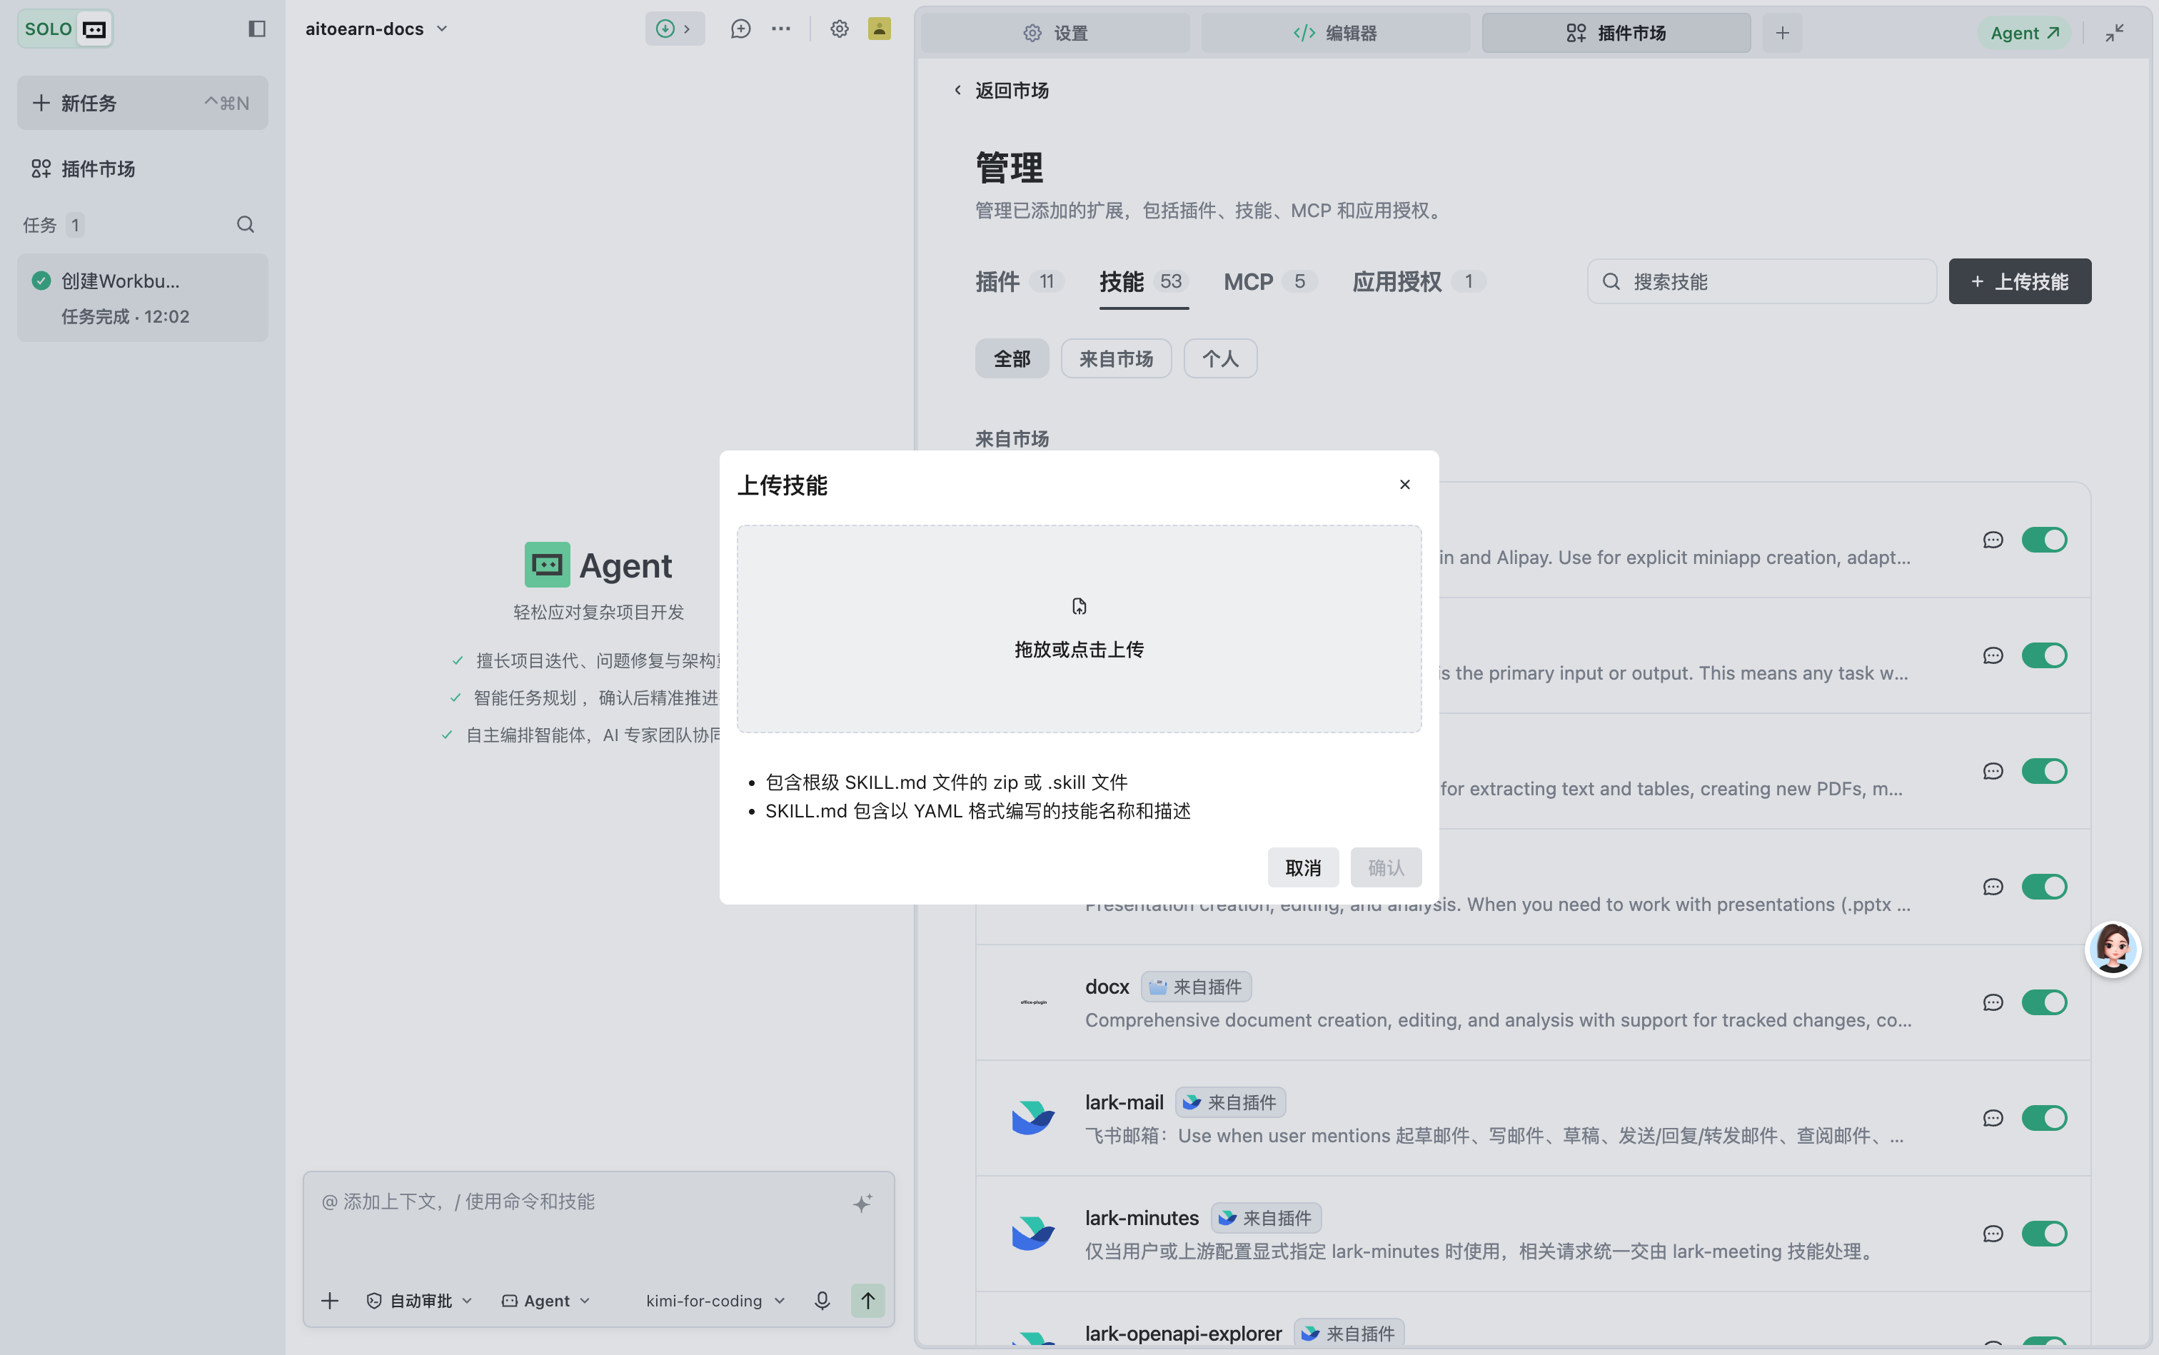The height and width of the screenshot is (1355, 2159).
Task: Click the shrink panel arrows icon
Action: [2115, 33]
